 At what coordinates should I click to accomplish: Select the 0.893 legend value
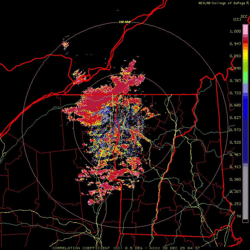point(235,56)
